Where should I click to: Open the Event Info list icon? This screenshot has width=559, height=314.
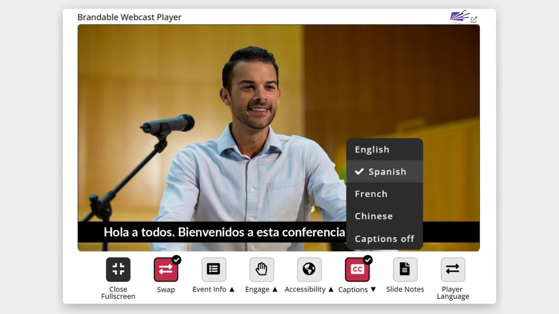point(213,269)
